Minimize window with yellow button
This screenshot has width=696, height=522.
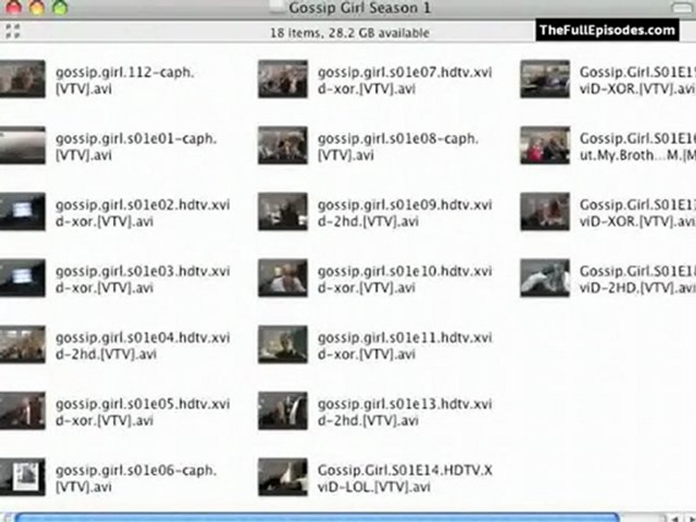[37, 6]
